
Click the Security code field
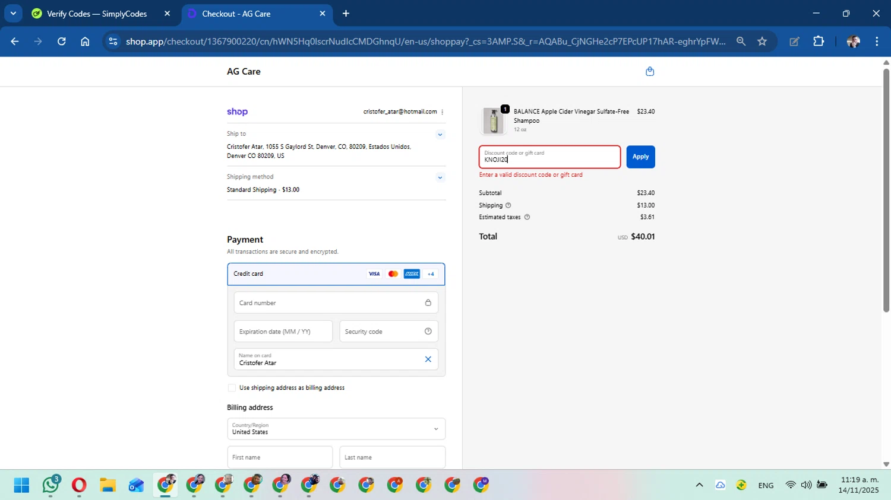pyautogui.click(x=389, y=332)
